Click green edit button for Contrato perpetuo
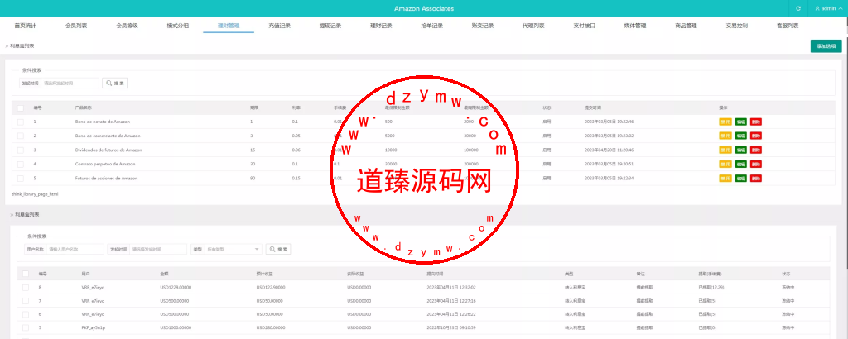Image resolution: width=848 pixels, height=339 pixels. point(741,164)
